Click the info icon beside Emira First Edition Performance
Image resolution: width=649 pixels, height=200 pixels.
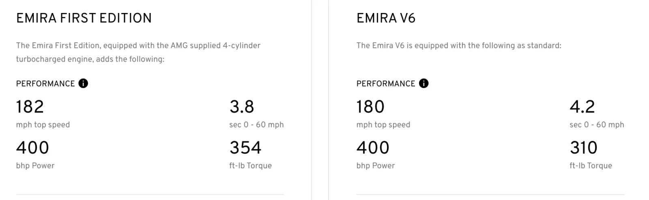[x=83, y=84]
